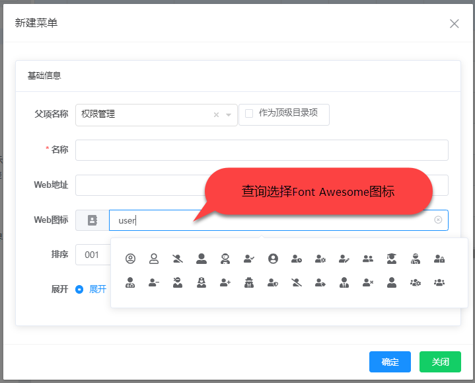Check the 作为顶级目录项 checkbox
Viewport: 475px width, 383px height.
tap(249, 113)
